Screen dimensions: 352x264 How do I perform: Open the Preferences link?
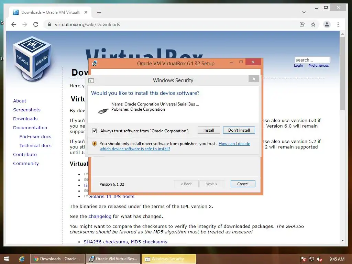tap(319, 66)
